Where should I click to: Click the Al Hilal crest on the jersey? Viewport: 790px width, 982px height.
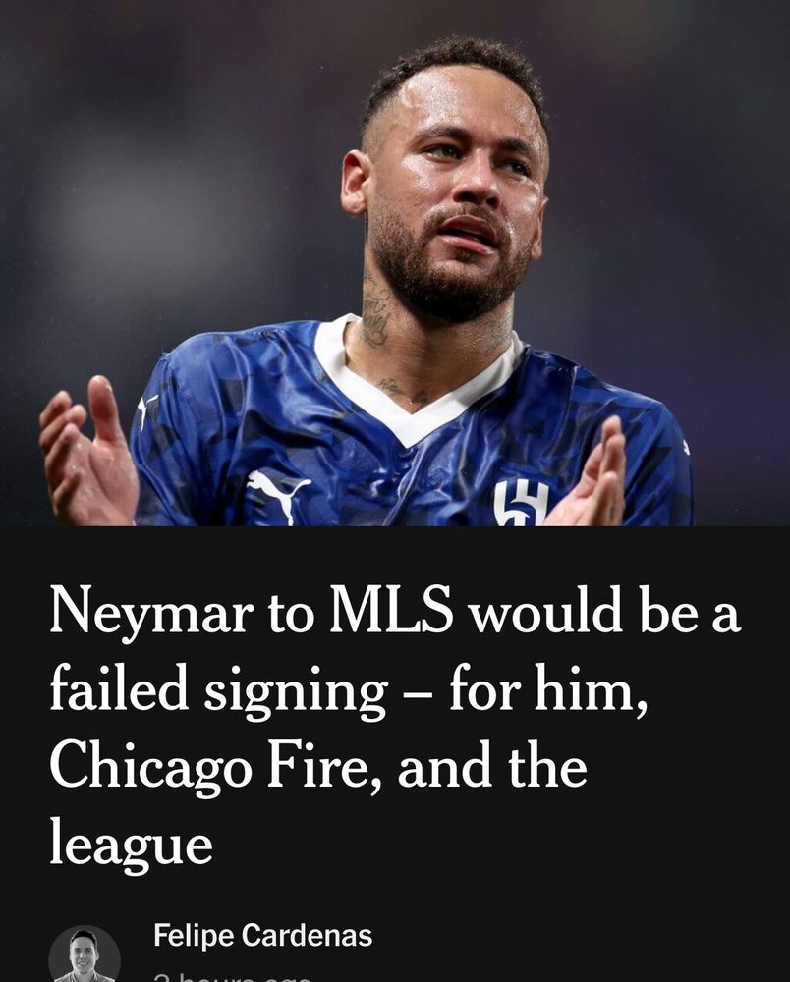(520, 504)
